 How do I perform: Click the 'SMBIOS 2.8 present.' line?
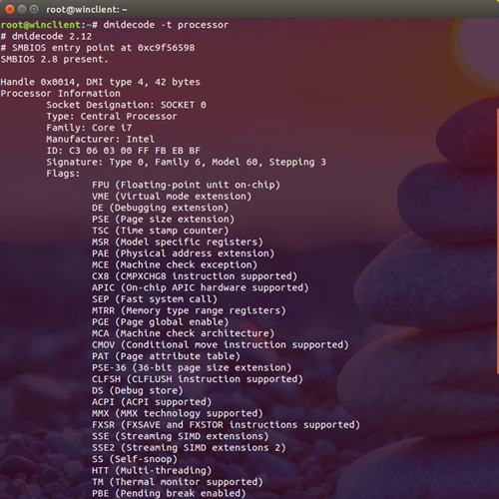[54, 59]
